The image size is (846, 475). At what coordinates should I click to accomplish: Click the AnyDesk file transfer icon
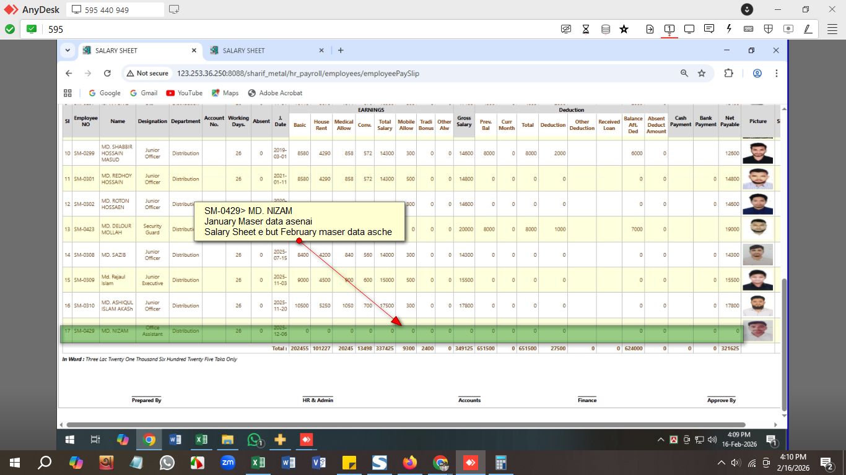pyautogui.click(x=650, y=29)
